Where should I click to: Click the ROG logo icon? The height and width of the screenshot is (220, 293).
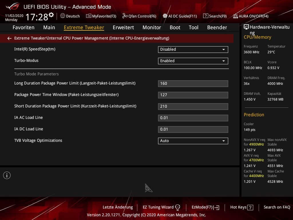coord(13,6)
